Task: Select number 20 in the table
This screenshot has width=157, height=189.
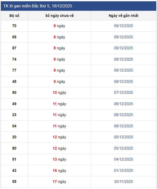Action: tap(14, 137)
